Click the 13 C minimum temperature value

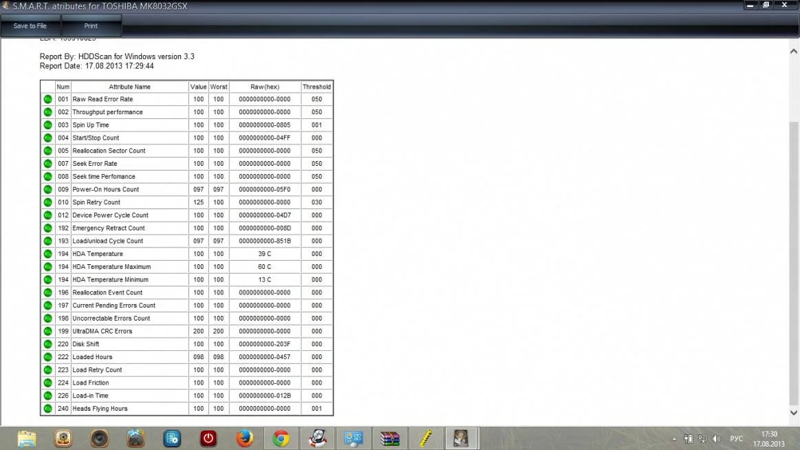click(265, 279)
